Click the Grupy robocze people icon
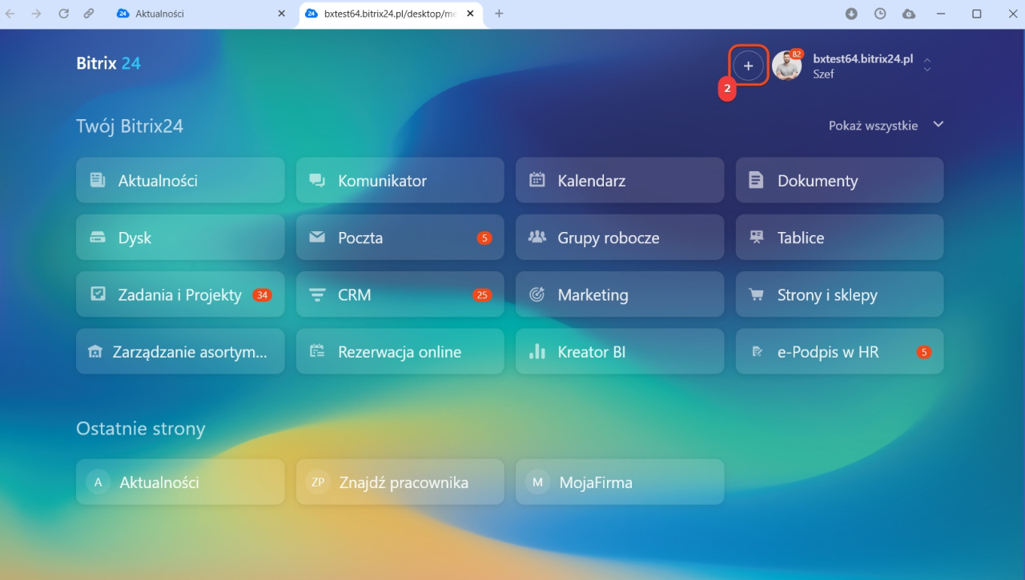This screenshot has width=1025, height=580. tap(537, 237)
